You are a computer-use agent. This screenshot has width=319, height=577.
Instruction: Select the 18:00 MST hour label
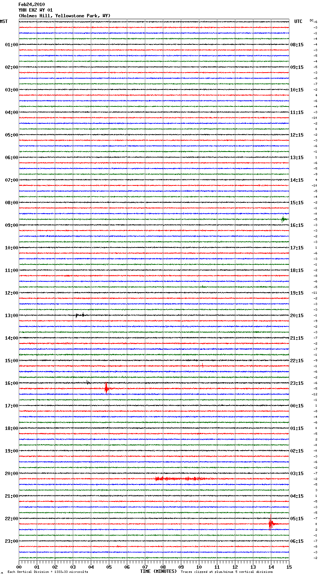[12, 428]
